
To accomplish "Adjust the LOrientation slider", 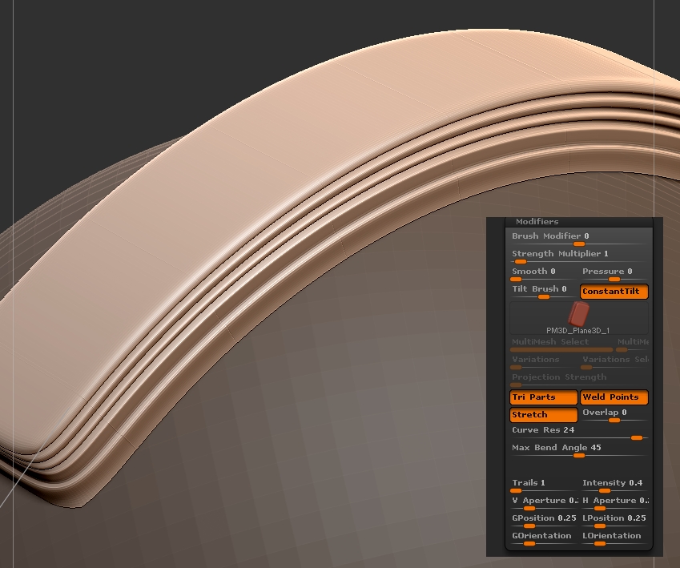I will coord(614,539).
